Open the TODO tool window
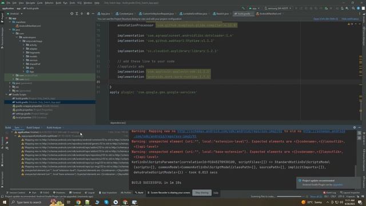 [45, 193]
